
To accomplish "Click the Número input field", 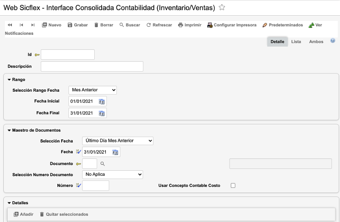I will [96, 185].
